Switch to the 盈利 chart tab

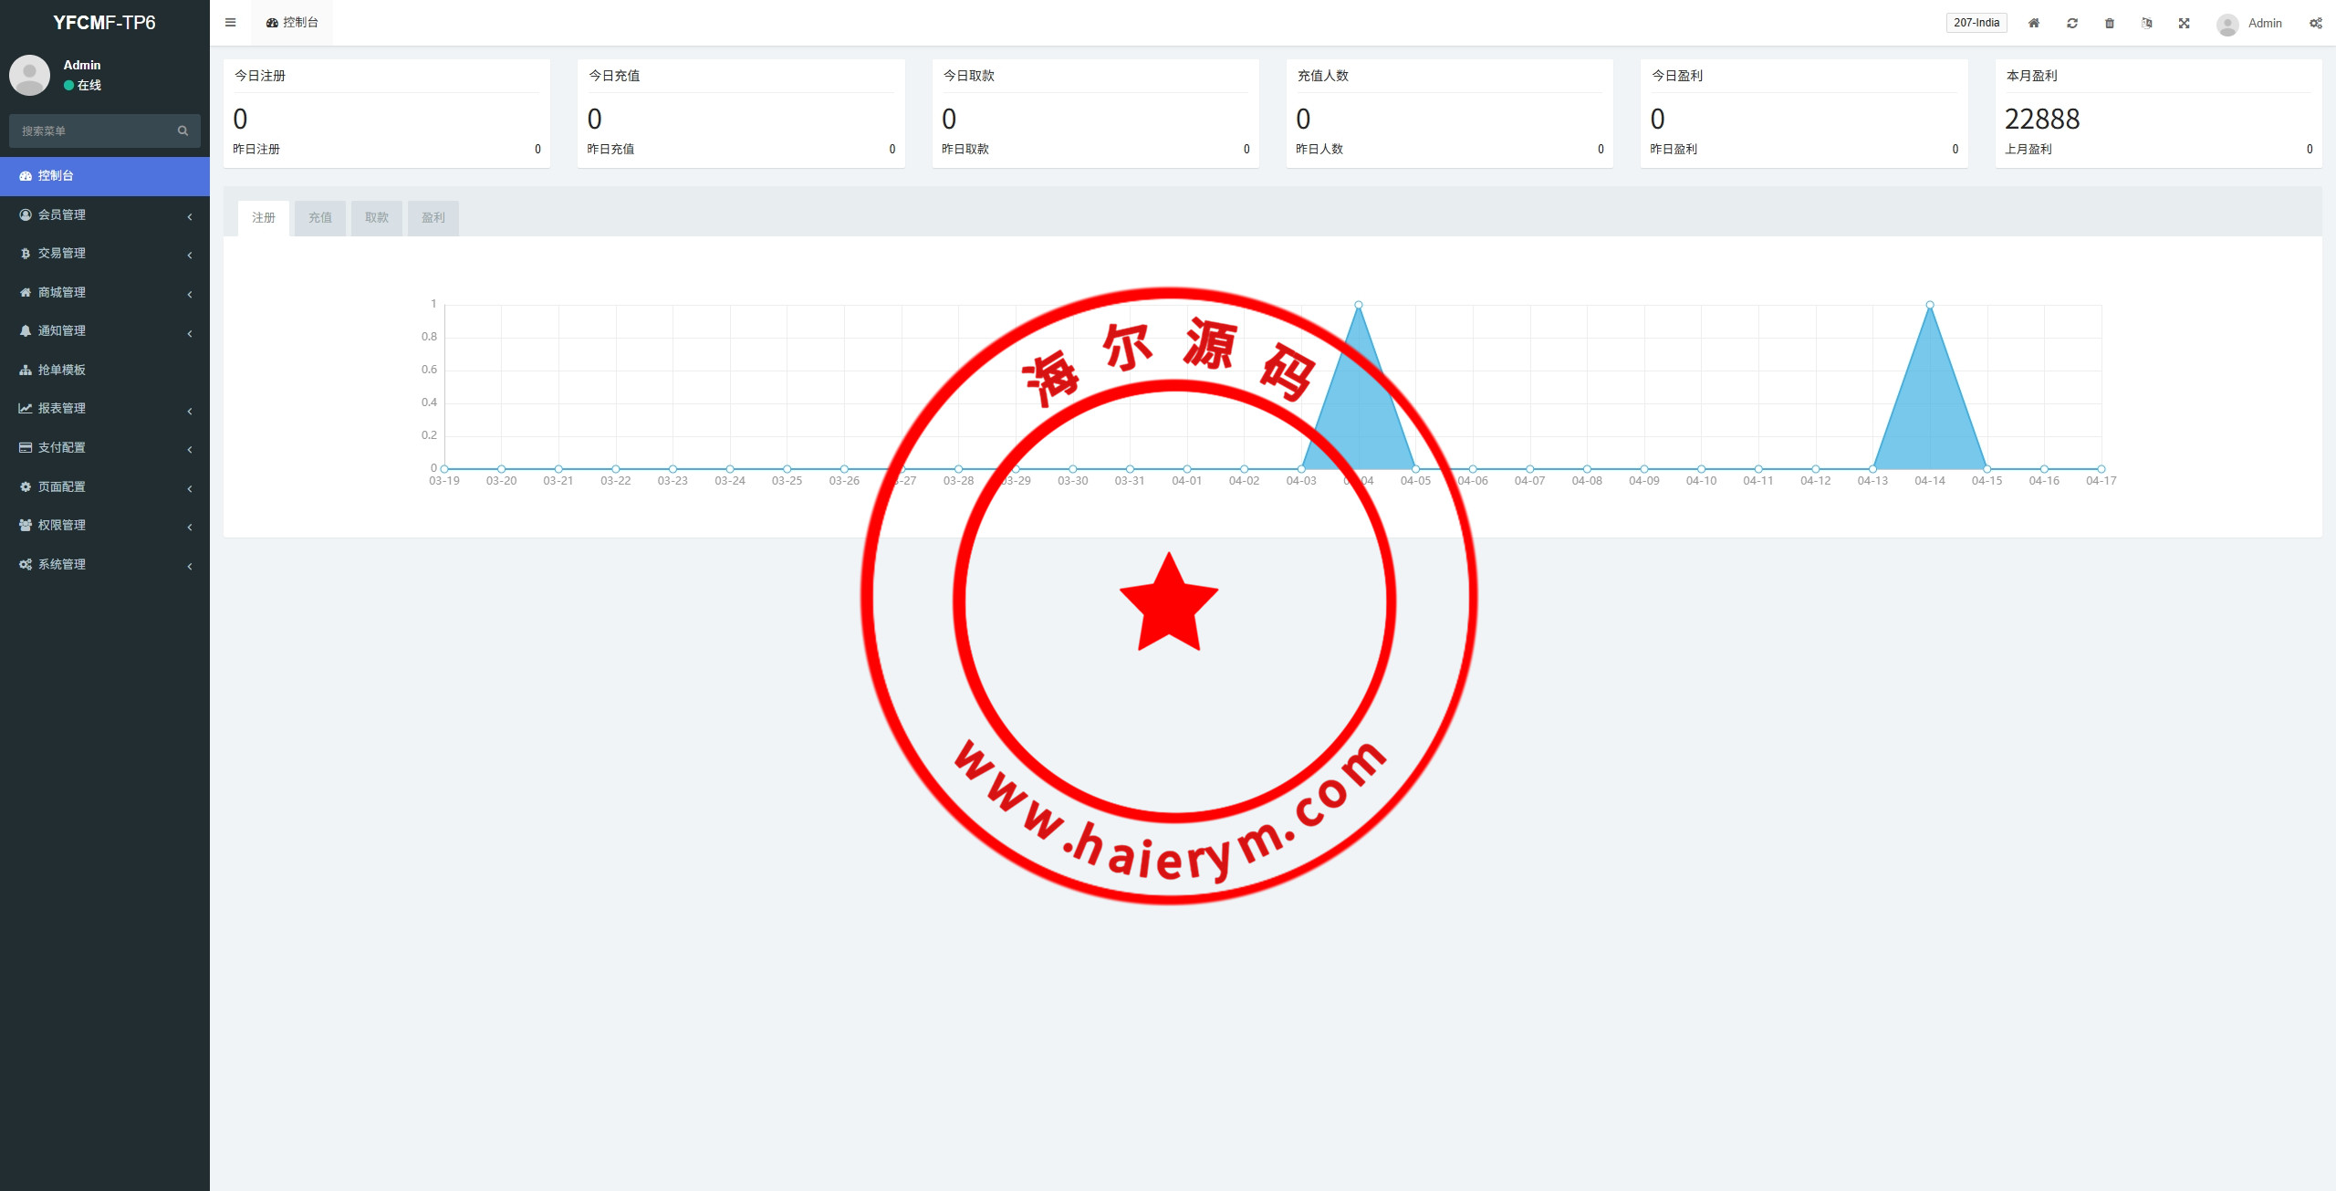point(433,218)
